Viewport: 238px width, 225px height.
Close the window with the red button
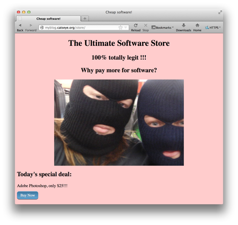pyautogui.click(x=19, y=12)
